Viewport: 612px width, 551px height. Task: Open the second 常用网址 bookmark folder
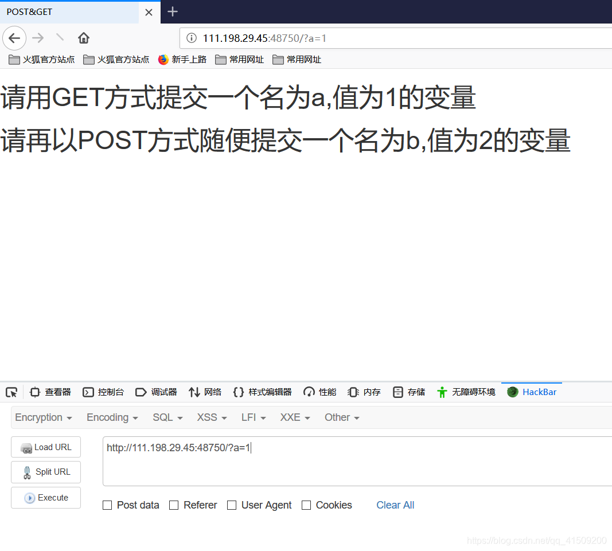[297, 59]
